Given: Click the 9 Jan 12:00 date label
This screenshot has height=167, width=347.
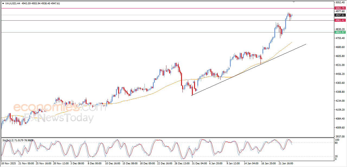Looking at the screenshot, I should point(234,163).
